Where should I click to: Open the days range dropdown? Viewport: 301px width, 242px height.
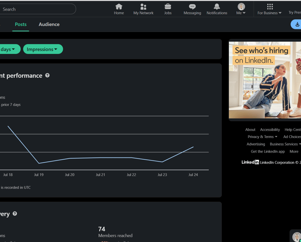click(9, 49)
